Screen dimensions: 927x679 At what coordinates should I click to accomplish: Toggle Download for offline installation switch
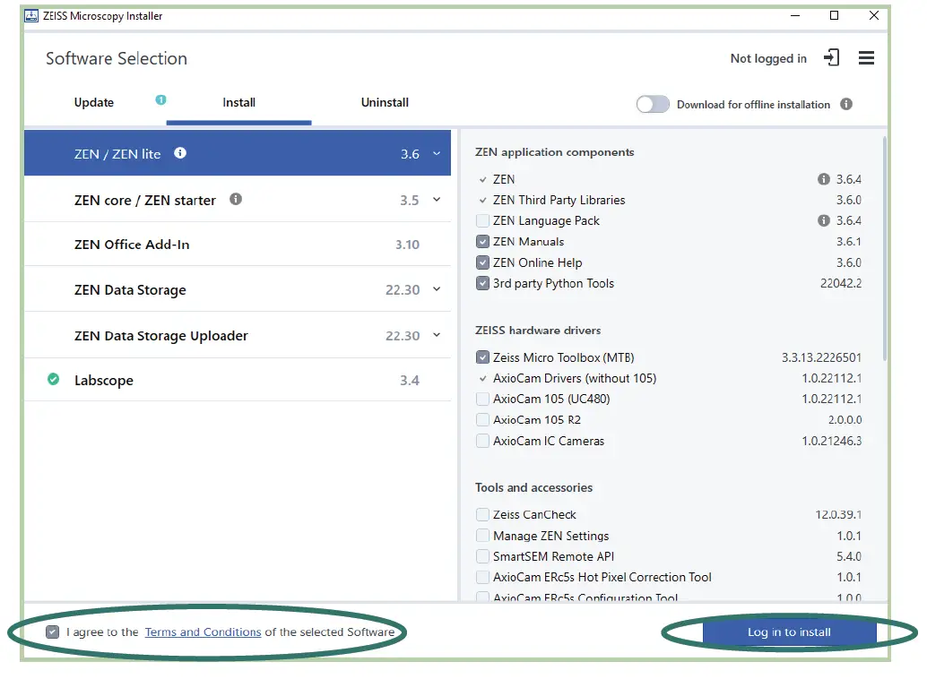pyautogui.click(x=653, y=104)
